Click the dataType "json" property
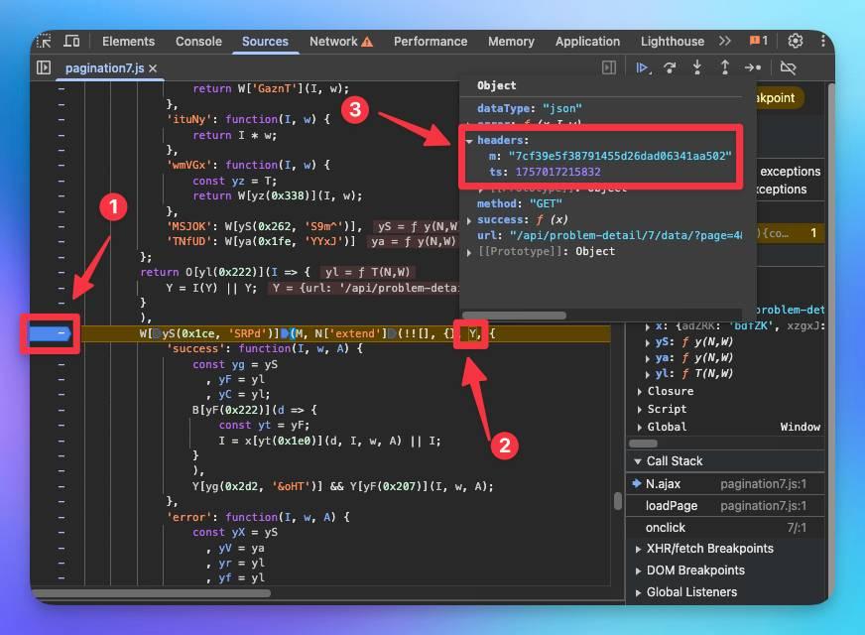 (529, 108)
